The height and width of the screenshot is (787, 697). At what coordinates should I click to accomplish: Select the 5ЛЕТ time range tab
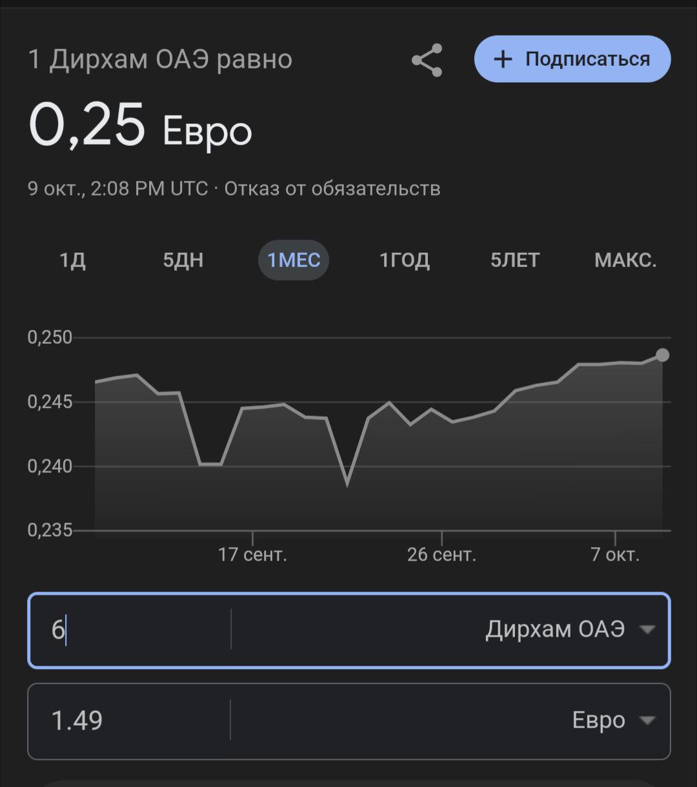pos(515,260)
